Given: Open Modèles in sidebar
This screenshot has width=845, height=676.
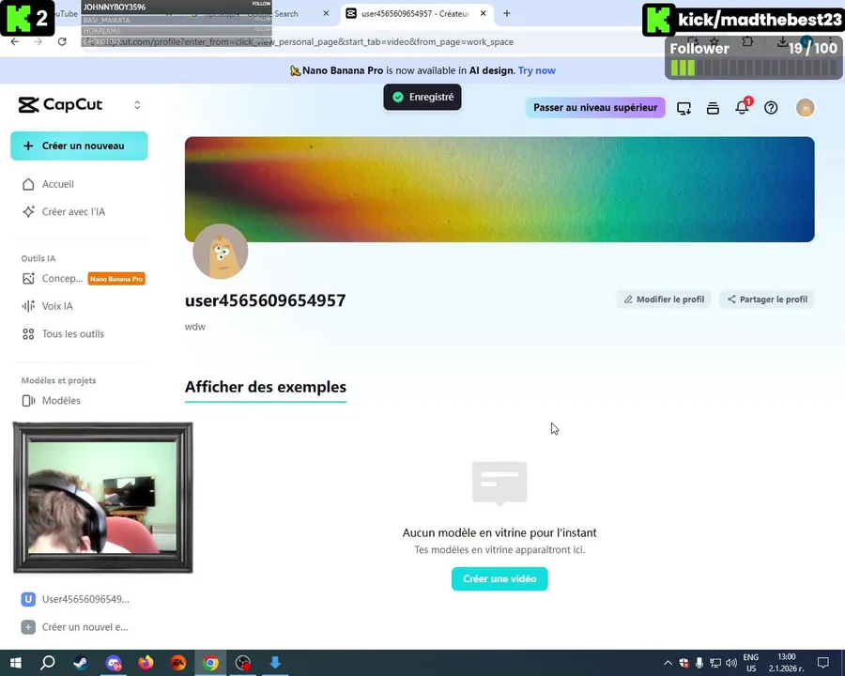Looking at the screenshot, I should click(61, 401).
